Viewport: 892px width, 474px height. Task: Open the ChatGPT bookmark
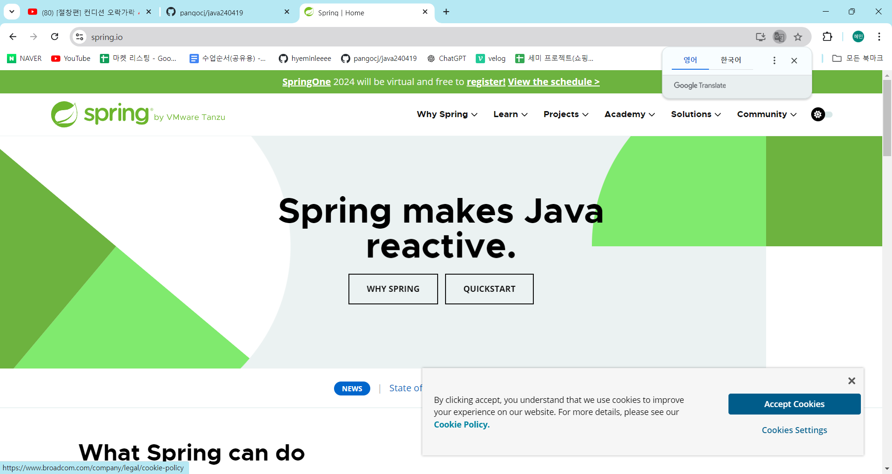click(446, 58)
